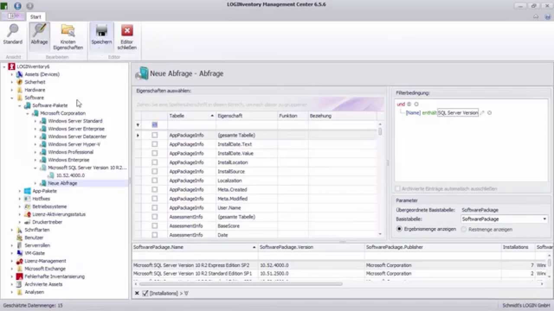The width and height of the screenshot is (554, 311).
Task: Select the SQL Server Standard Edition SP1 row
Action: (340, 273)
